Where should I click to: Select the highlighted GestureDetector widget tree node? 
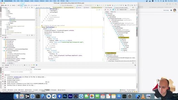click(x=124, y=37)
